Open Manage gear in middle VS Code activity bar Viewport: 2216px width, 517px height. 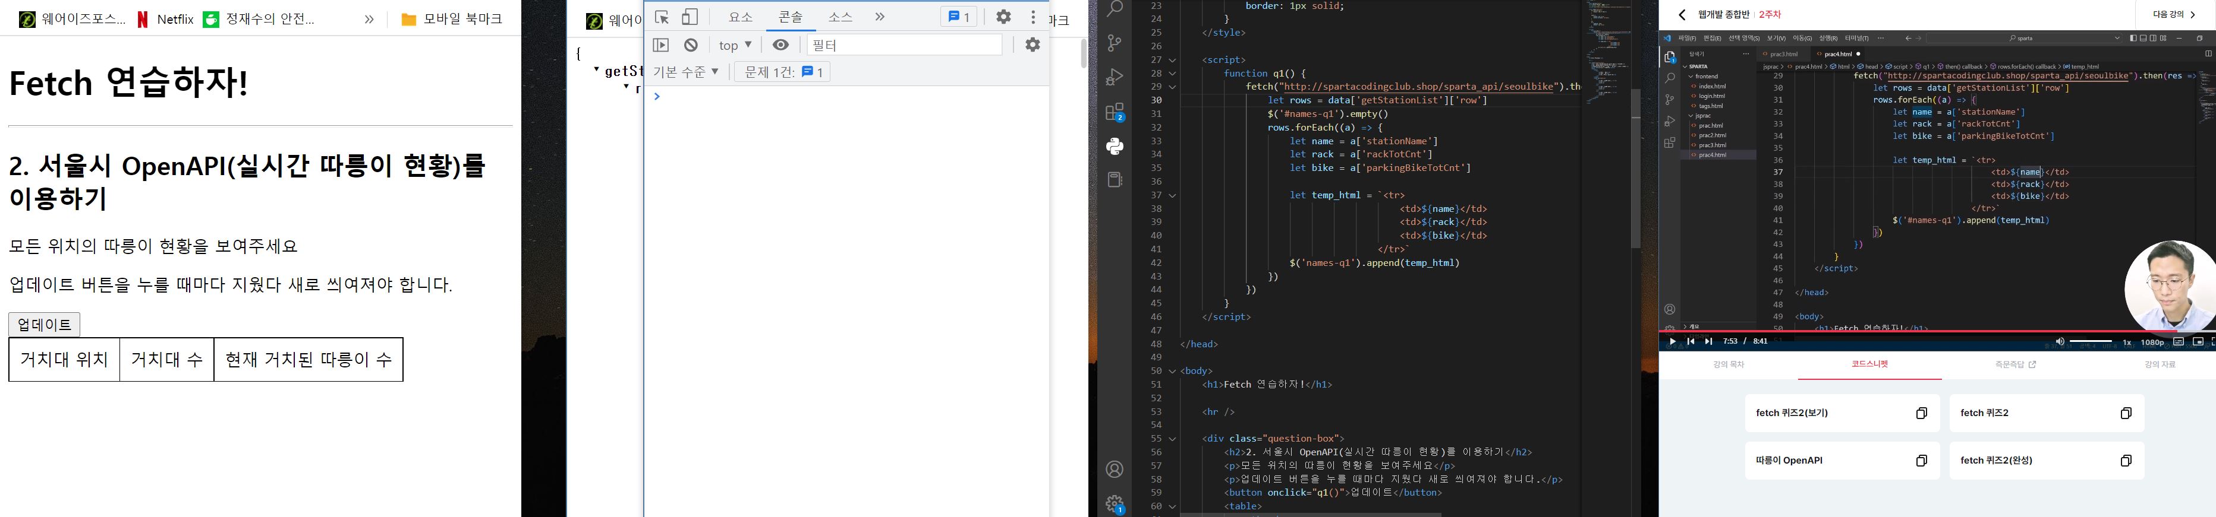[1115, 504]
